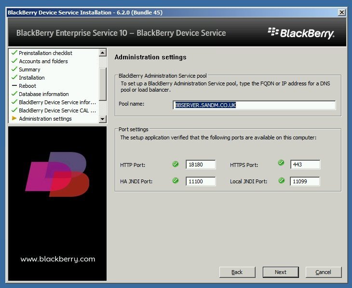352x288 pixels.
Task: Click the green check beside Local JNDI Port
Action: click(281, 181)
